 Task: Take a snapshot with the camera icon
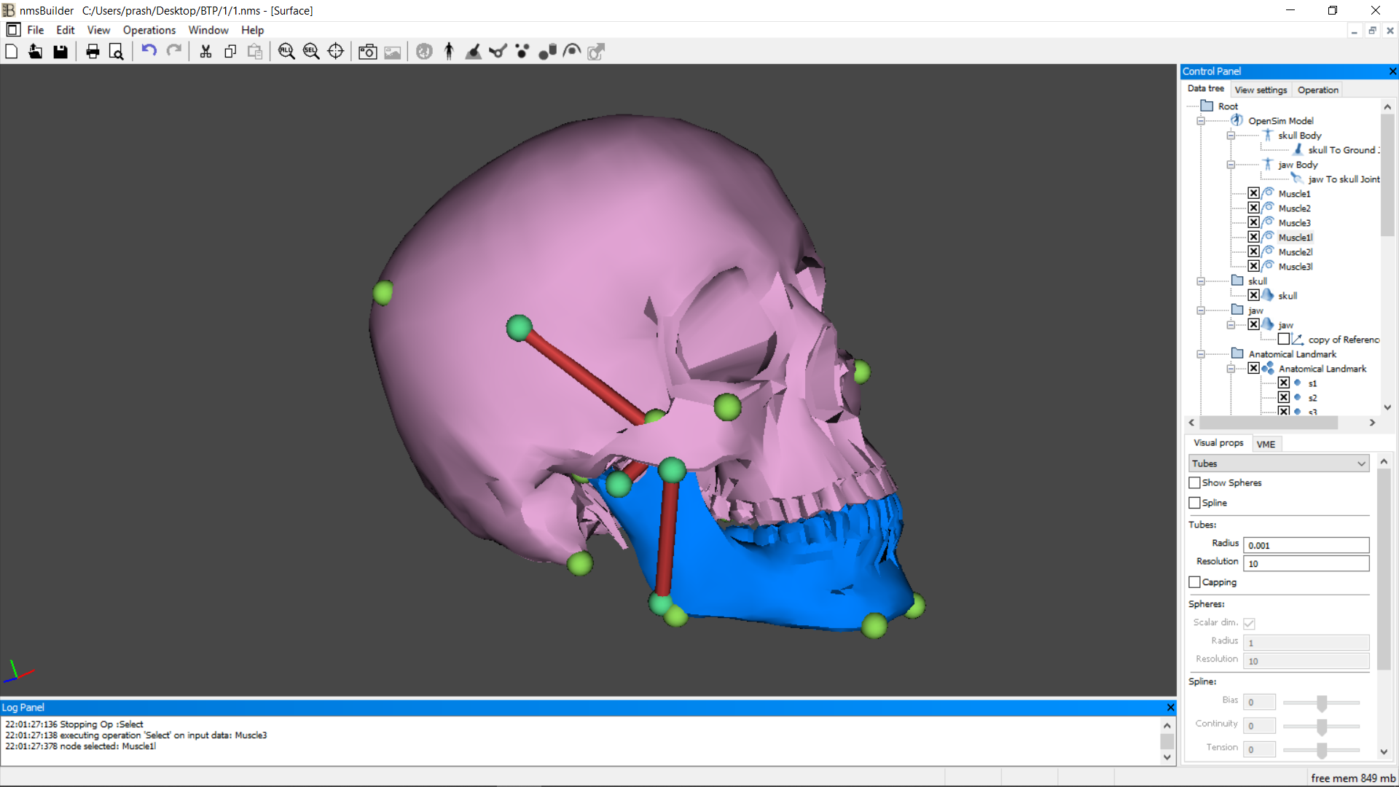click(368, 52)
